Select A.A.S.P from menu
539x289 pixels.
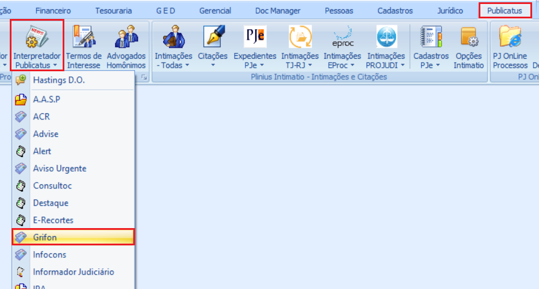pyautogui.click(x=73, y=99)
